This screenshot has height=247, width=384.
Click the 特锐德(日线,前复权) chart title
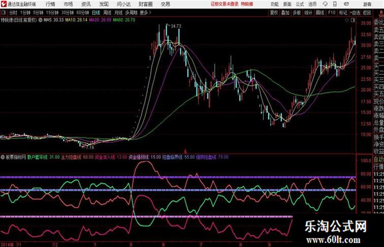click(x=19, y=20)
